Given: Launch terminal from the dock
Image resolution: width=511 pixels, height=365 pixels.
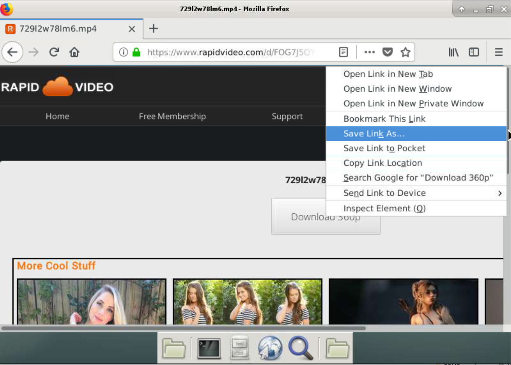Looking at the screenshot, I should pyautogui.click(x=209, y=348).
